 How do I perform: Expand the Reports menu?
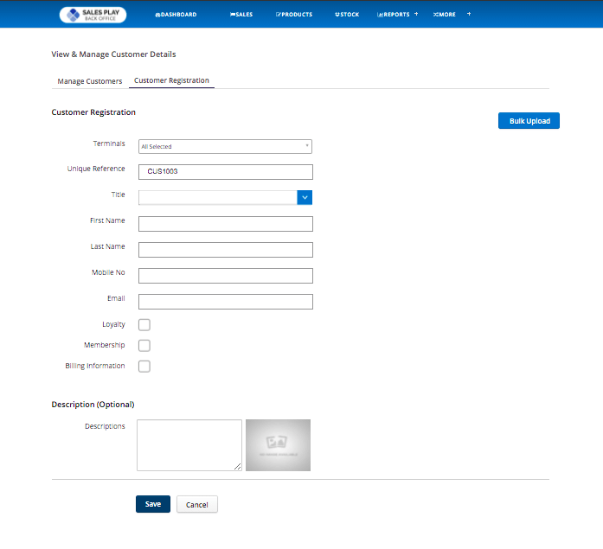396,15
